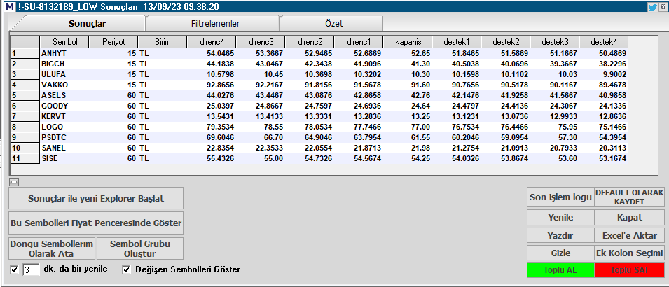Click the refresh minutes input field
The height and width of the screenshot is (287, 669).
click(x=31, y=270)
